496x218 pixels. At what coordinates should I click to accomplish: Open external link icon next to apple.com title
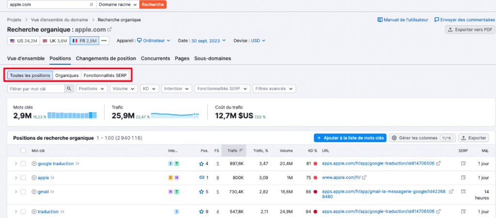point(110,29)
